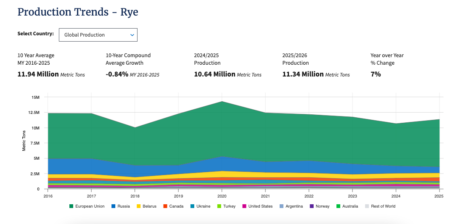The height and width of the screenshot is (224, 463).
Task: Click the United States legend label
Action: [260, 206]
